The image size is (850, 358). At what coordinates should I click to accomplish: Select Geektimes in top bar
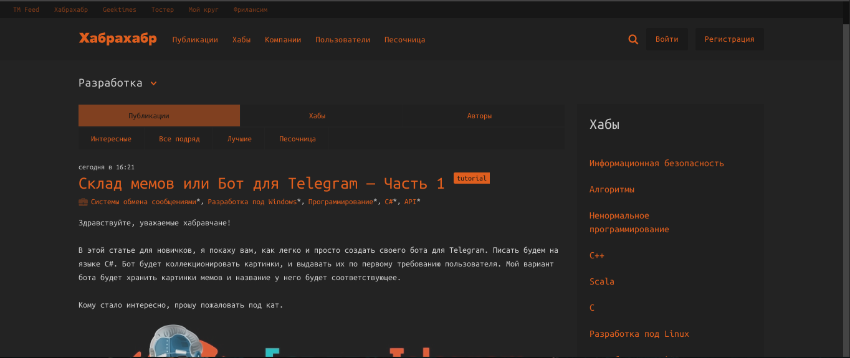120,10
